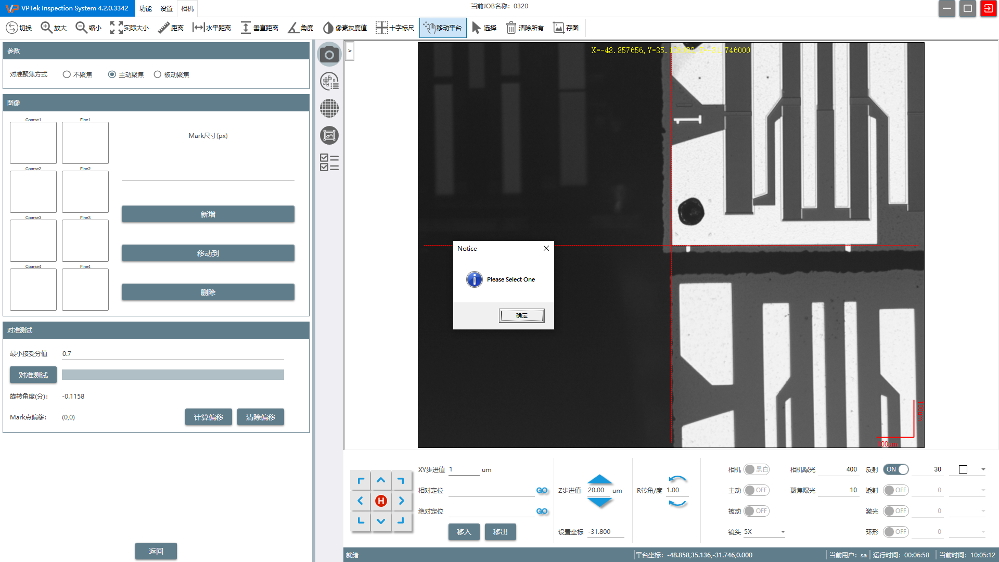The height and width of the screenshot is (562, 999).
Task: Expand the collapsed side panel arrow
Action: tap(350, 51)
